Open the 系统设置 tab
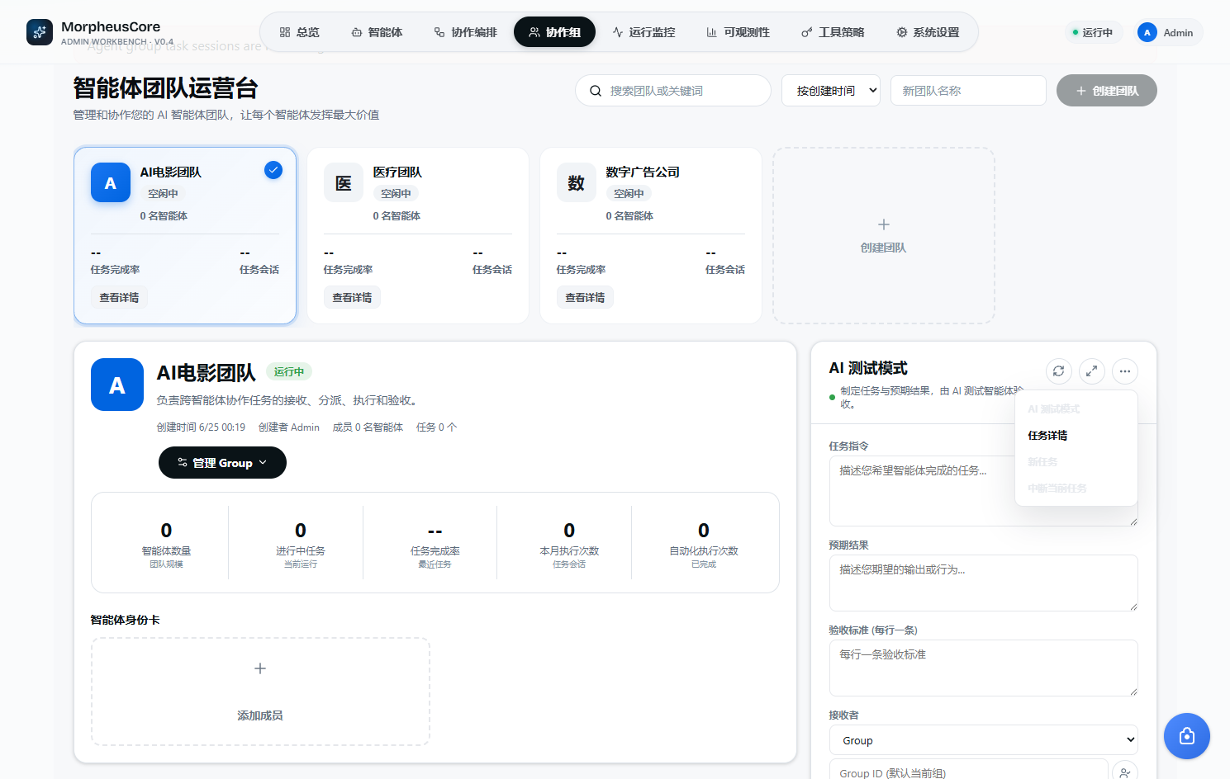 928,32
